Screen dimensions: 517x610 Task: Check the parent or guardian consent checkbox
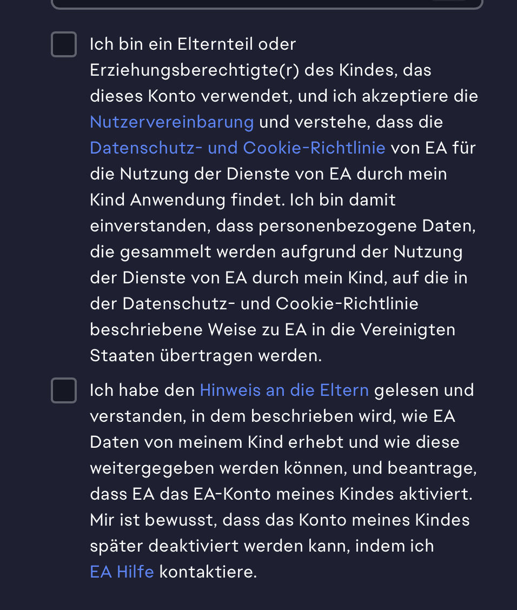click(64, 44)
